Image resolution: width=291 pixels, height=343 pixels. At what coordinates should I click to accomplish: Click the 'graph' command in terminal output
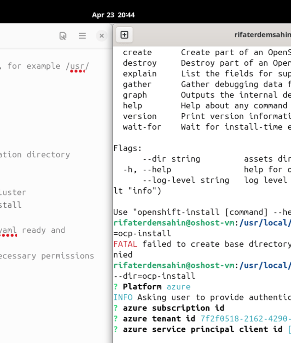[x=135, y=95]
